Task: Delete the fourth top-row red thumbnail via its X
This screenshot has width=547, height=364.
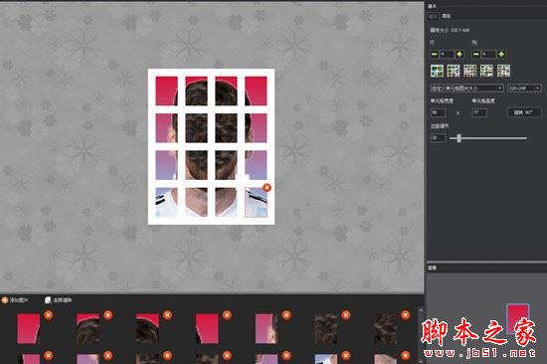Action: (227, 315)
